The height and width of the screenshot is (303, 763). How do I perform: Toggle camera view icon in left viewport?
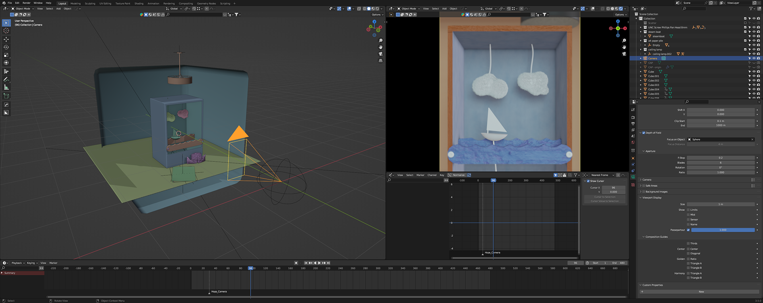pos(380,54)
